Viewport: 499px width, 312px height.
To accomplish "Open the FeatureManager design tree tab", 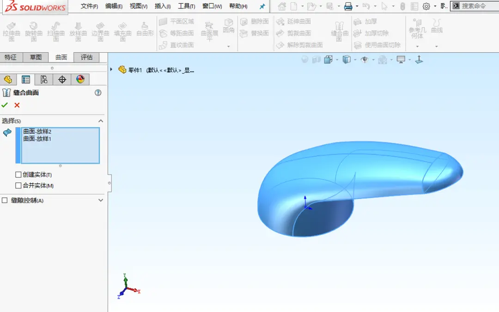I will point(8,80).
